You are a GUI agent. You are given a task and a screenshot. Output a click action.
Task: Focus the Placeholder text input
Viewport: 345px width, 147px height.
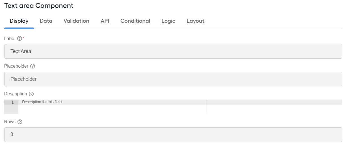pos(173,79)
